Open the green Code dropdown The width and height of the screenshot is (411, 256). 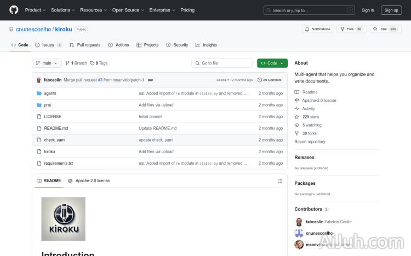coord(272,63)
